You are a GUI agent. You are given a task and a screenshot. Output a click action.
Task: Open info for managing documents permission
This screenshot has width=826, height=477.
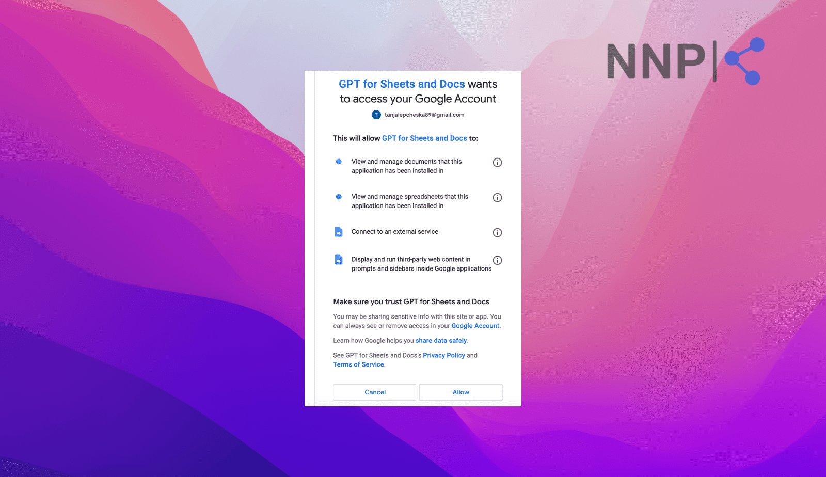tap(497, 163)
